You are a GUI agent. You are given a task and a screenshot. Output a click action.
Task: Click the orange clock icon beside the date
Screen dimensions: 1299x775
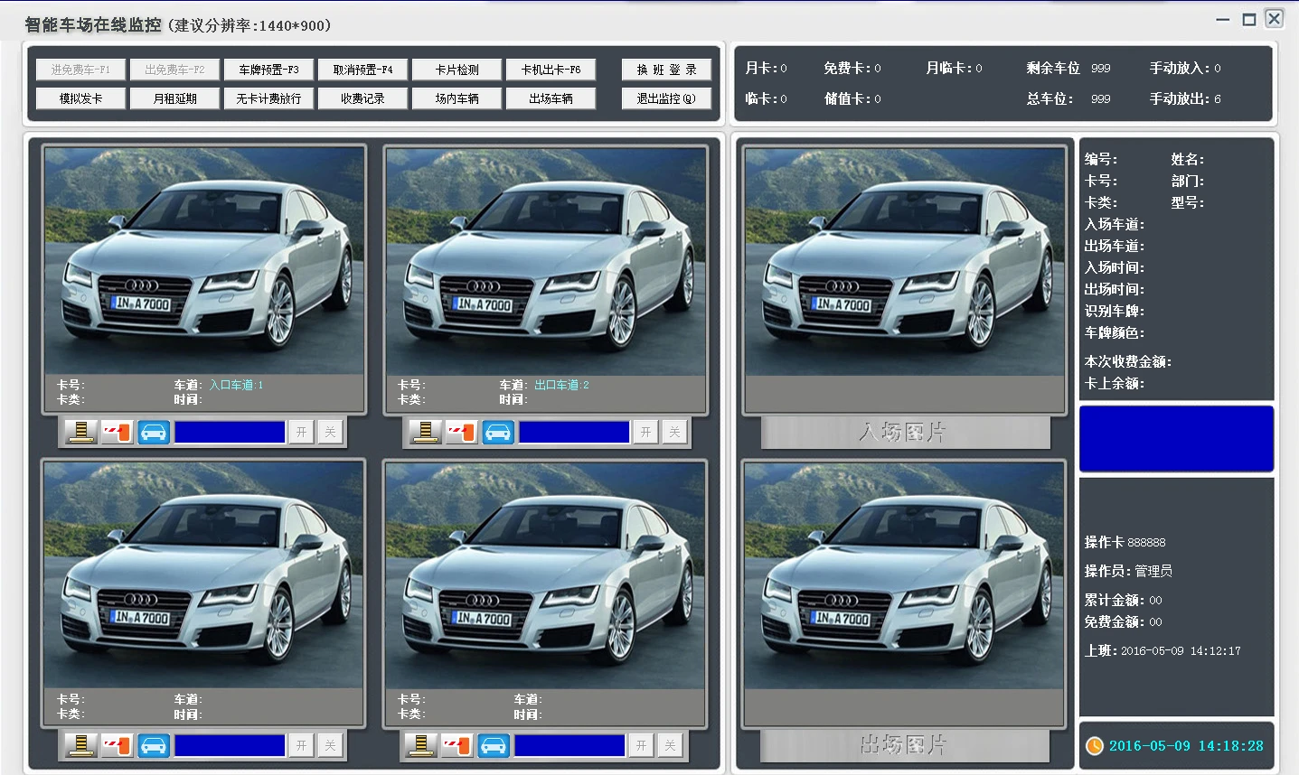1095,746
